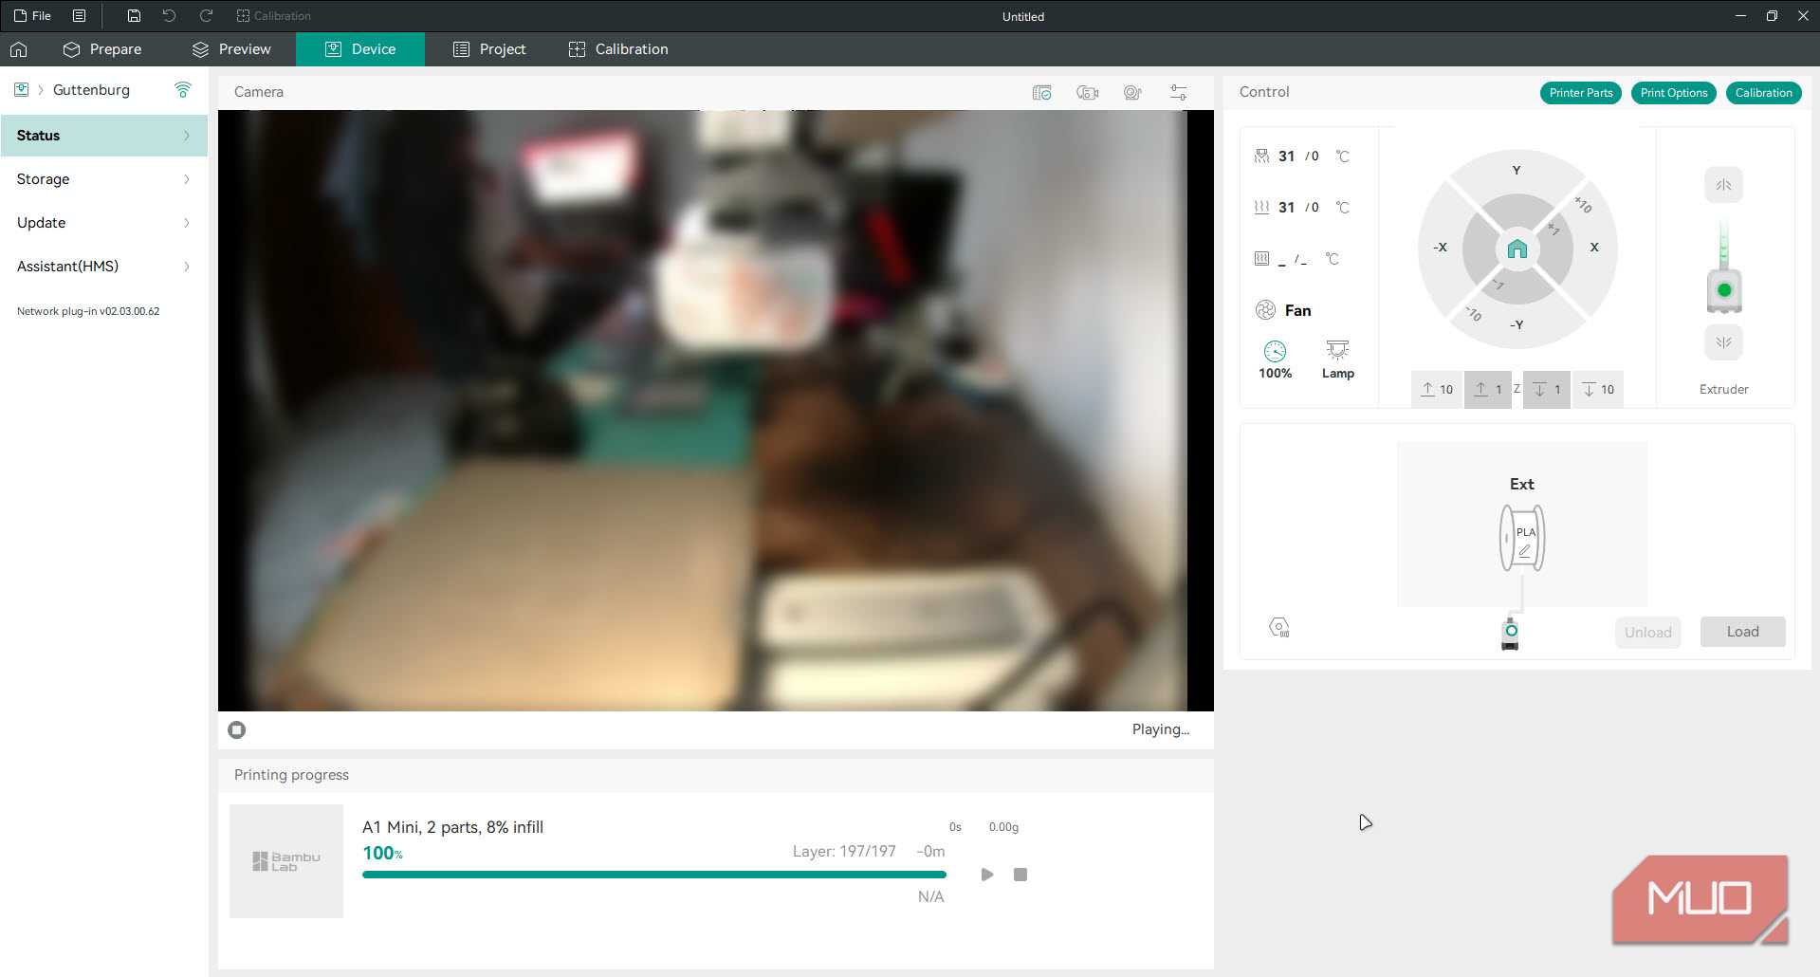Image resolution: width=1820 pixels, height=977 pixels.
Task: Expand the Status section
Action: [x=104, y=136]
